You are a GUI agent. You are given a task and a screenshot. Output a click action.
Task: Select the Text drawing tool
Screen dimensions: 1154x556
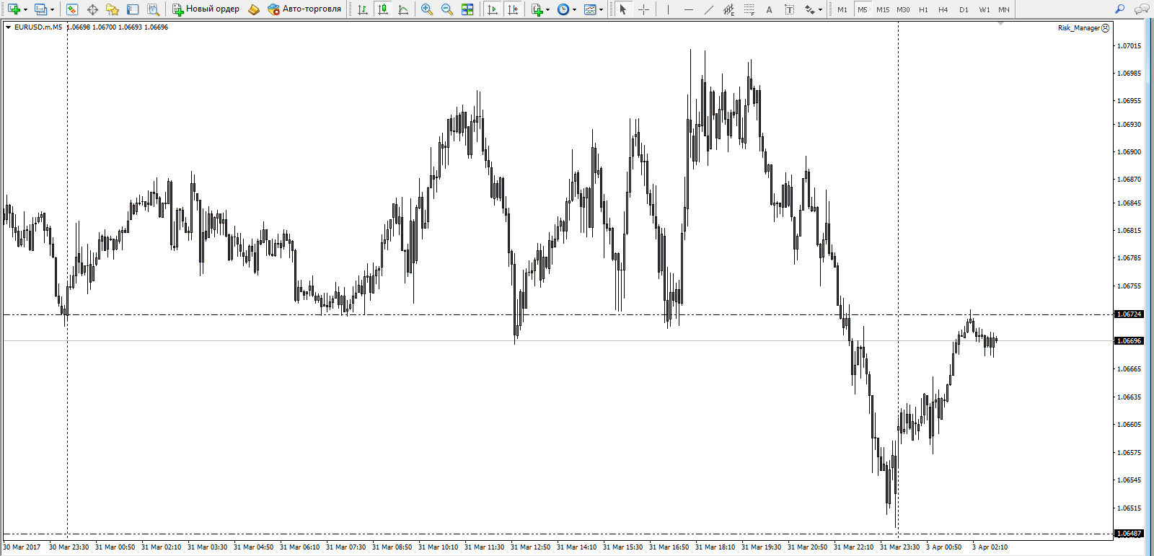(769, 9)
